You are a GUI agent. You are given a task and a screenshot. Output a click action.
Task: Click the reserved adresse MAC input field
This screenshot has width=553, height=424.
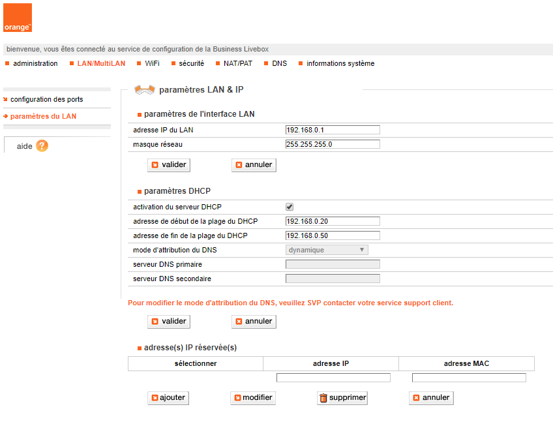(x=469, y=378)
